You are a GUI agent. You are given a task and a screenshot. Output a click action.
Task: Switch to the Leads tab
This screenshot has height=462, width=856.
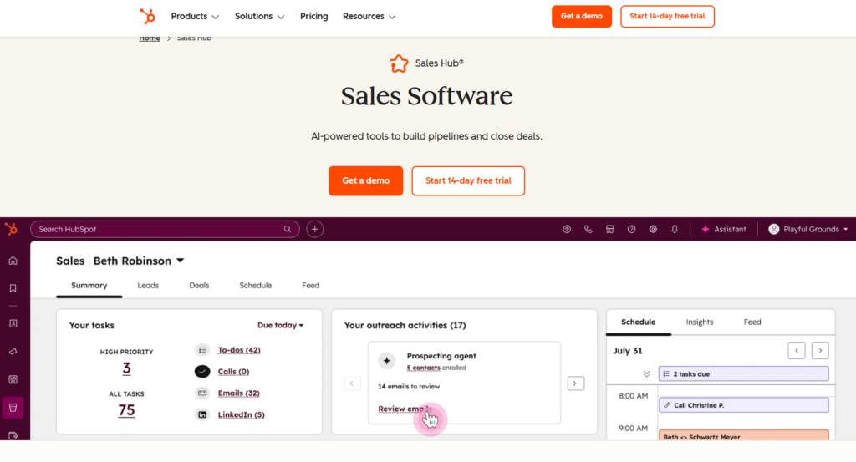pyautogui.click(x=148, y=285)
